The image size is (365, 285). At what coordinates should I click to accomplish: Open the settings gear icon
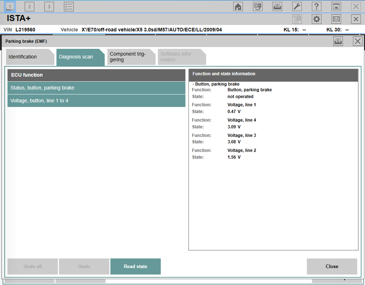316,19
